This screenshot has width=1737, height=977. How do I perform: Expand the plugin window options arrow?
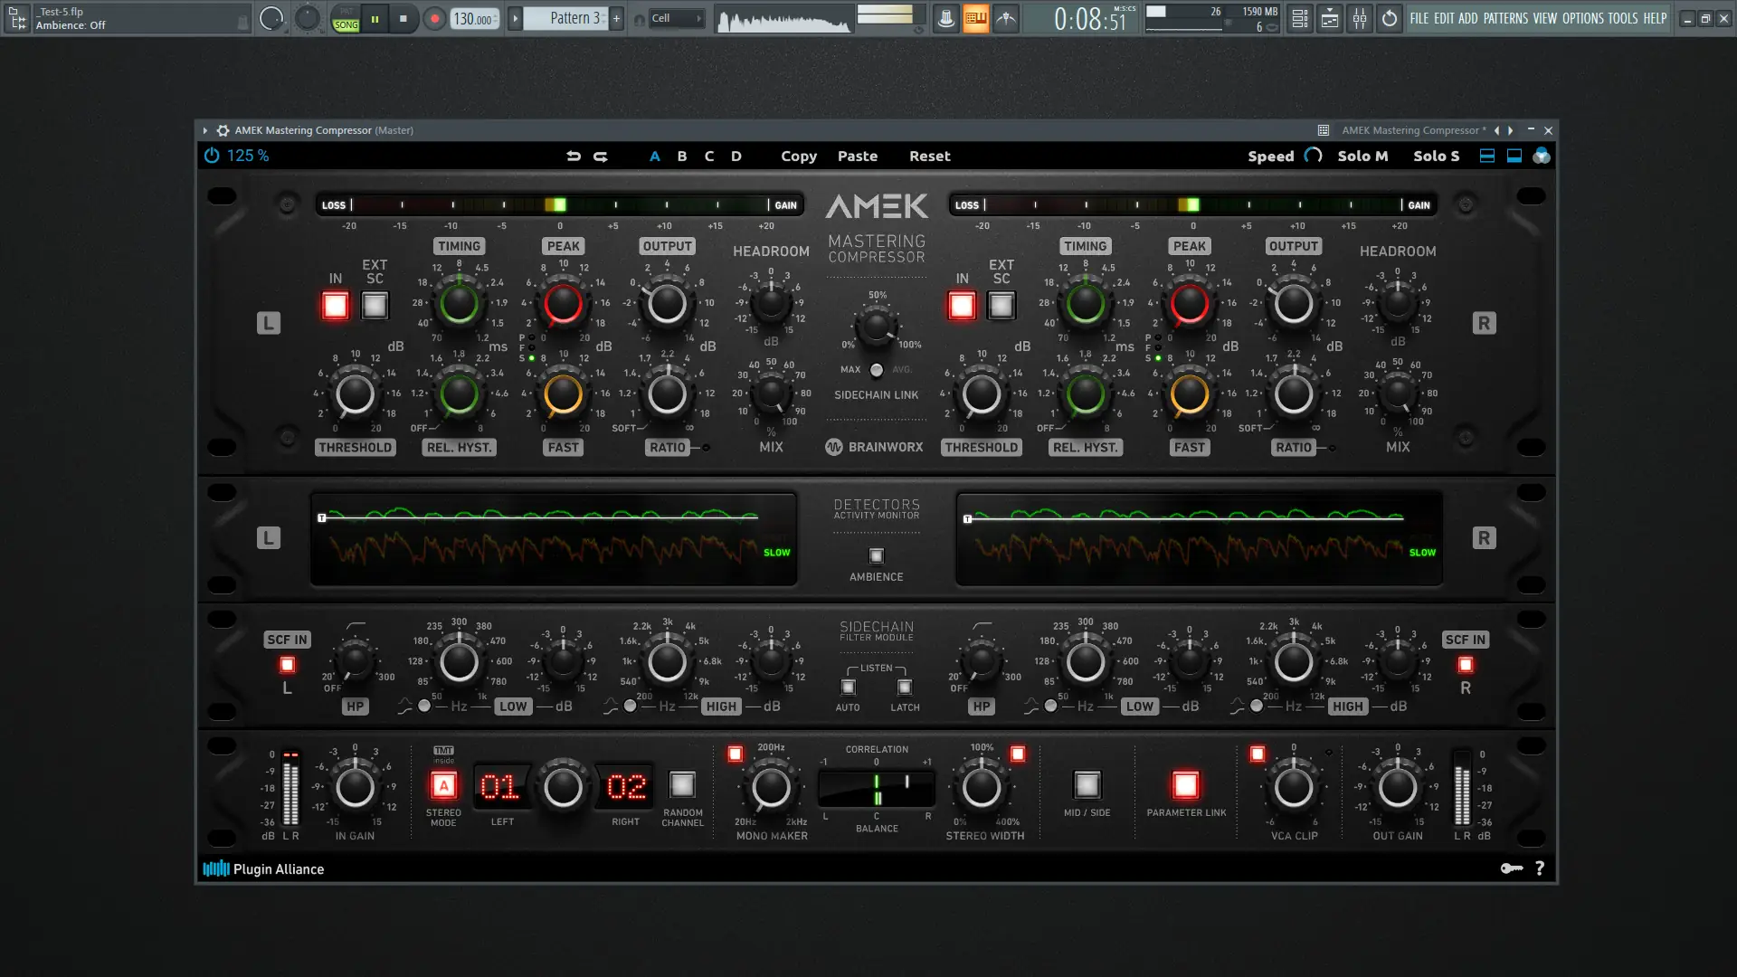click(205, 130)
